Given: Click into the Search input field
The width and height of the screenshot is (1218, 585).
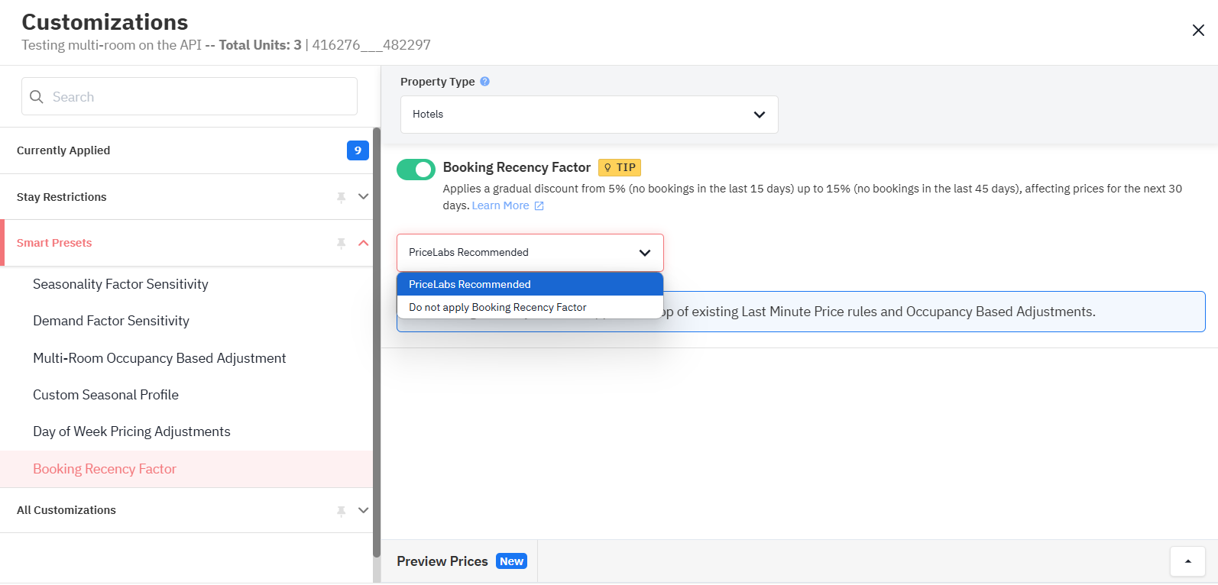Looking at the screenshot, I should tap(190, 96).
